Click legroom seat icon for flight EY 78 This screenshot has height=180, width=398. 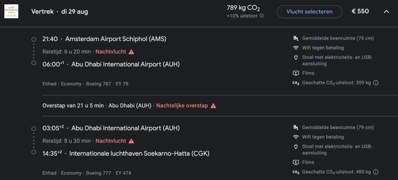pos(296,38)
